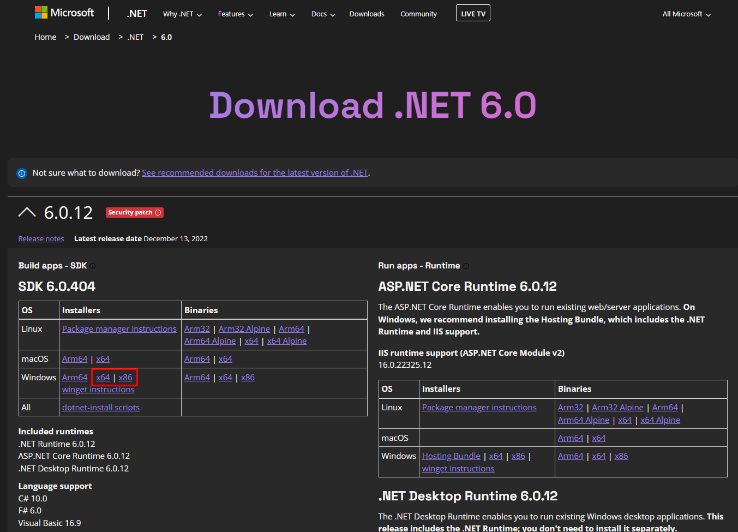Image resolution: width=738 pixels, height=532 pixels.
Task: Click the .NET Desktop Runtime 6.0.12 heading
Action: [x=468, y=496]
